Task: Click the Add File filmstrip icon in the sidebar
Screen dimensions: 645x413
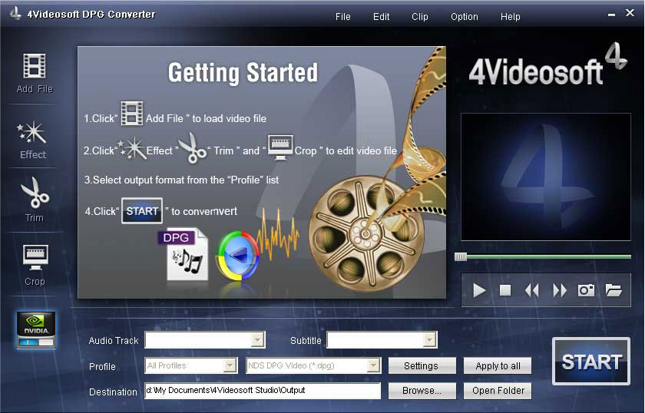Action: point(35,66)
